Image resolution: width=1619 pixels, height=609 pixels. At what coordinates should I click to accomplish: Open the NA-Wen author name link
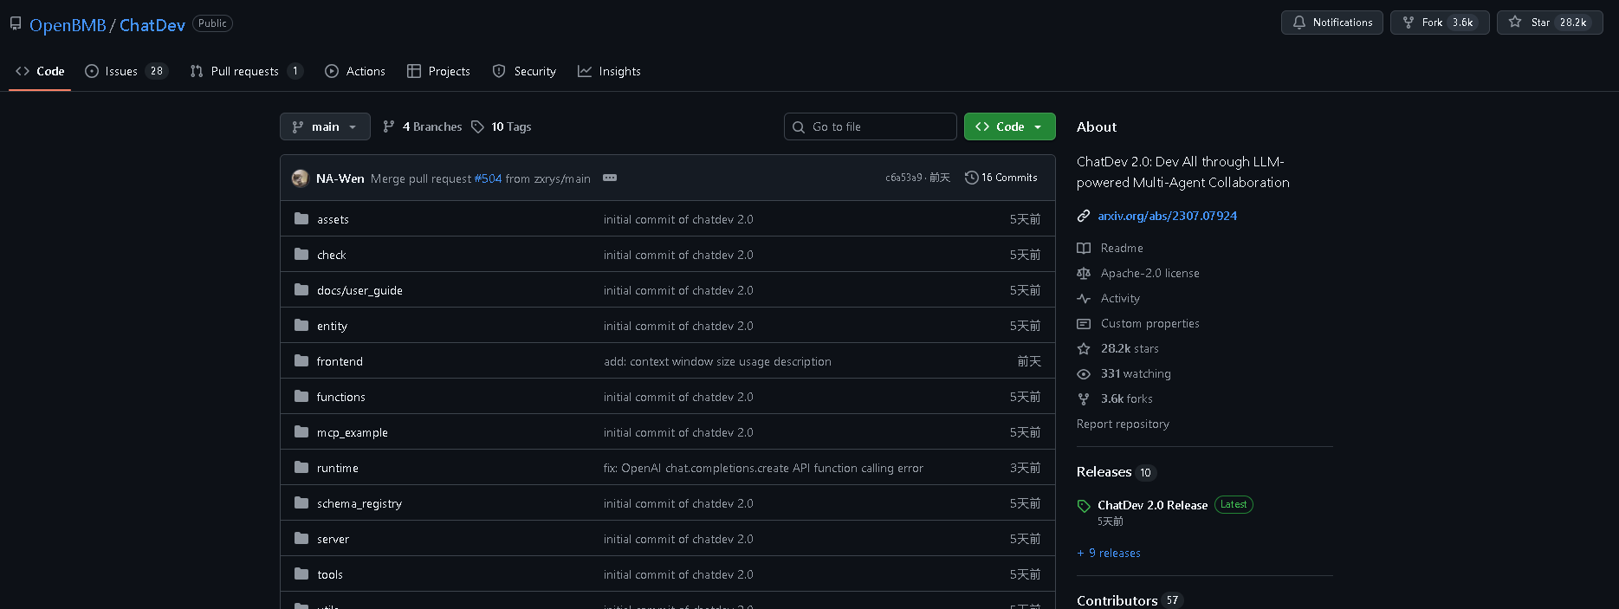coord(340,178)
